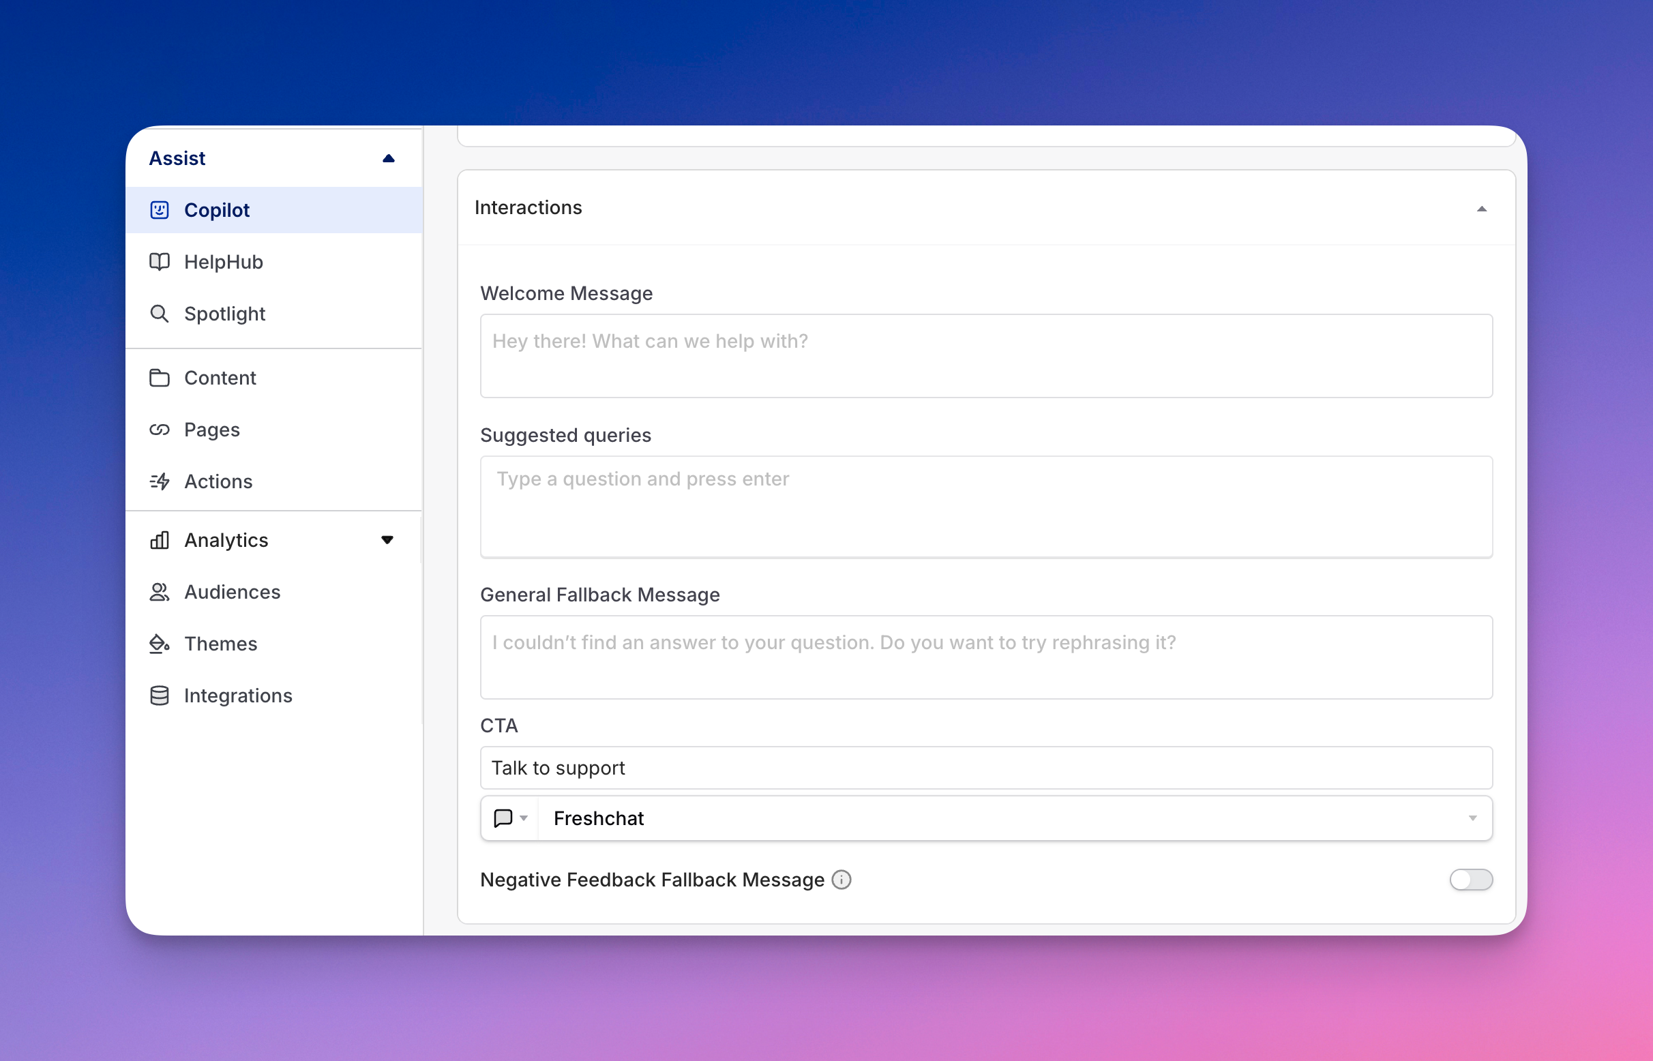Click the CTA Talk to support button

tap(985, 767)
